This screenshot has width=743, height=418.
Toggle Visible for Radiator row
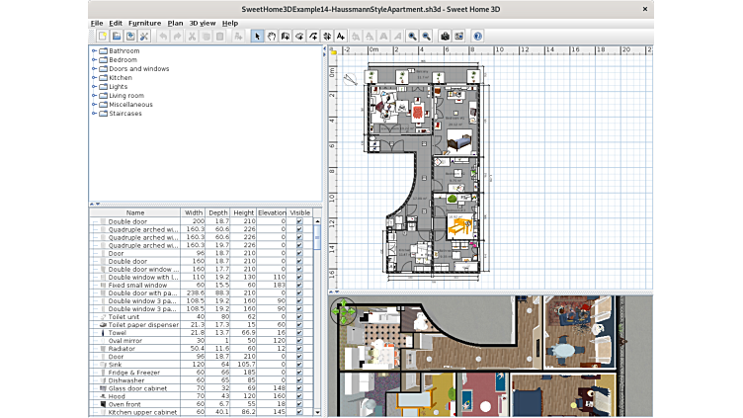299,348
